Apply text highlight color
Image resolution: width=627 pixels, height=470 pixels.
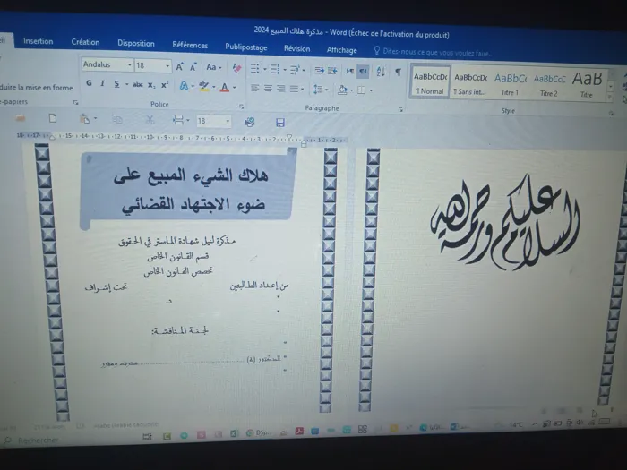(x=204, y=86)
